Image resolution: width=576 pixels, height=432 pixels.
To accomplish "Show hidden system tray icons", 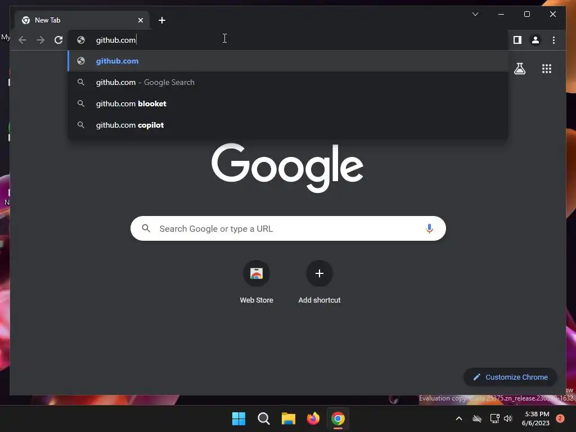I will 459,418.
